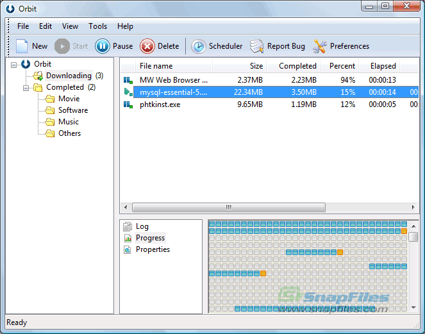
Task: Collapse the Completed tree node
Action: click(x=26, y=88)
